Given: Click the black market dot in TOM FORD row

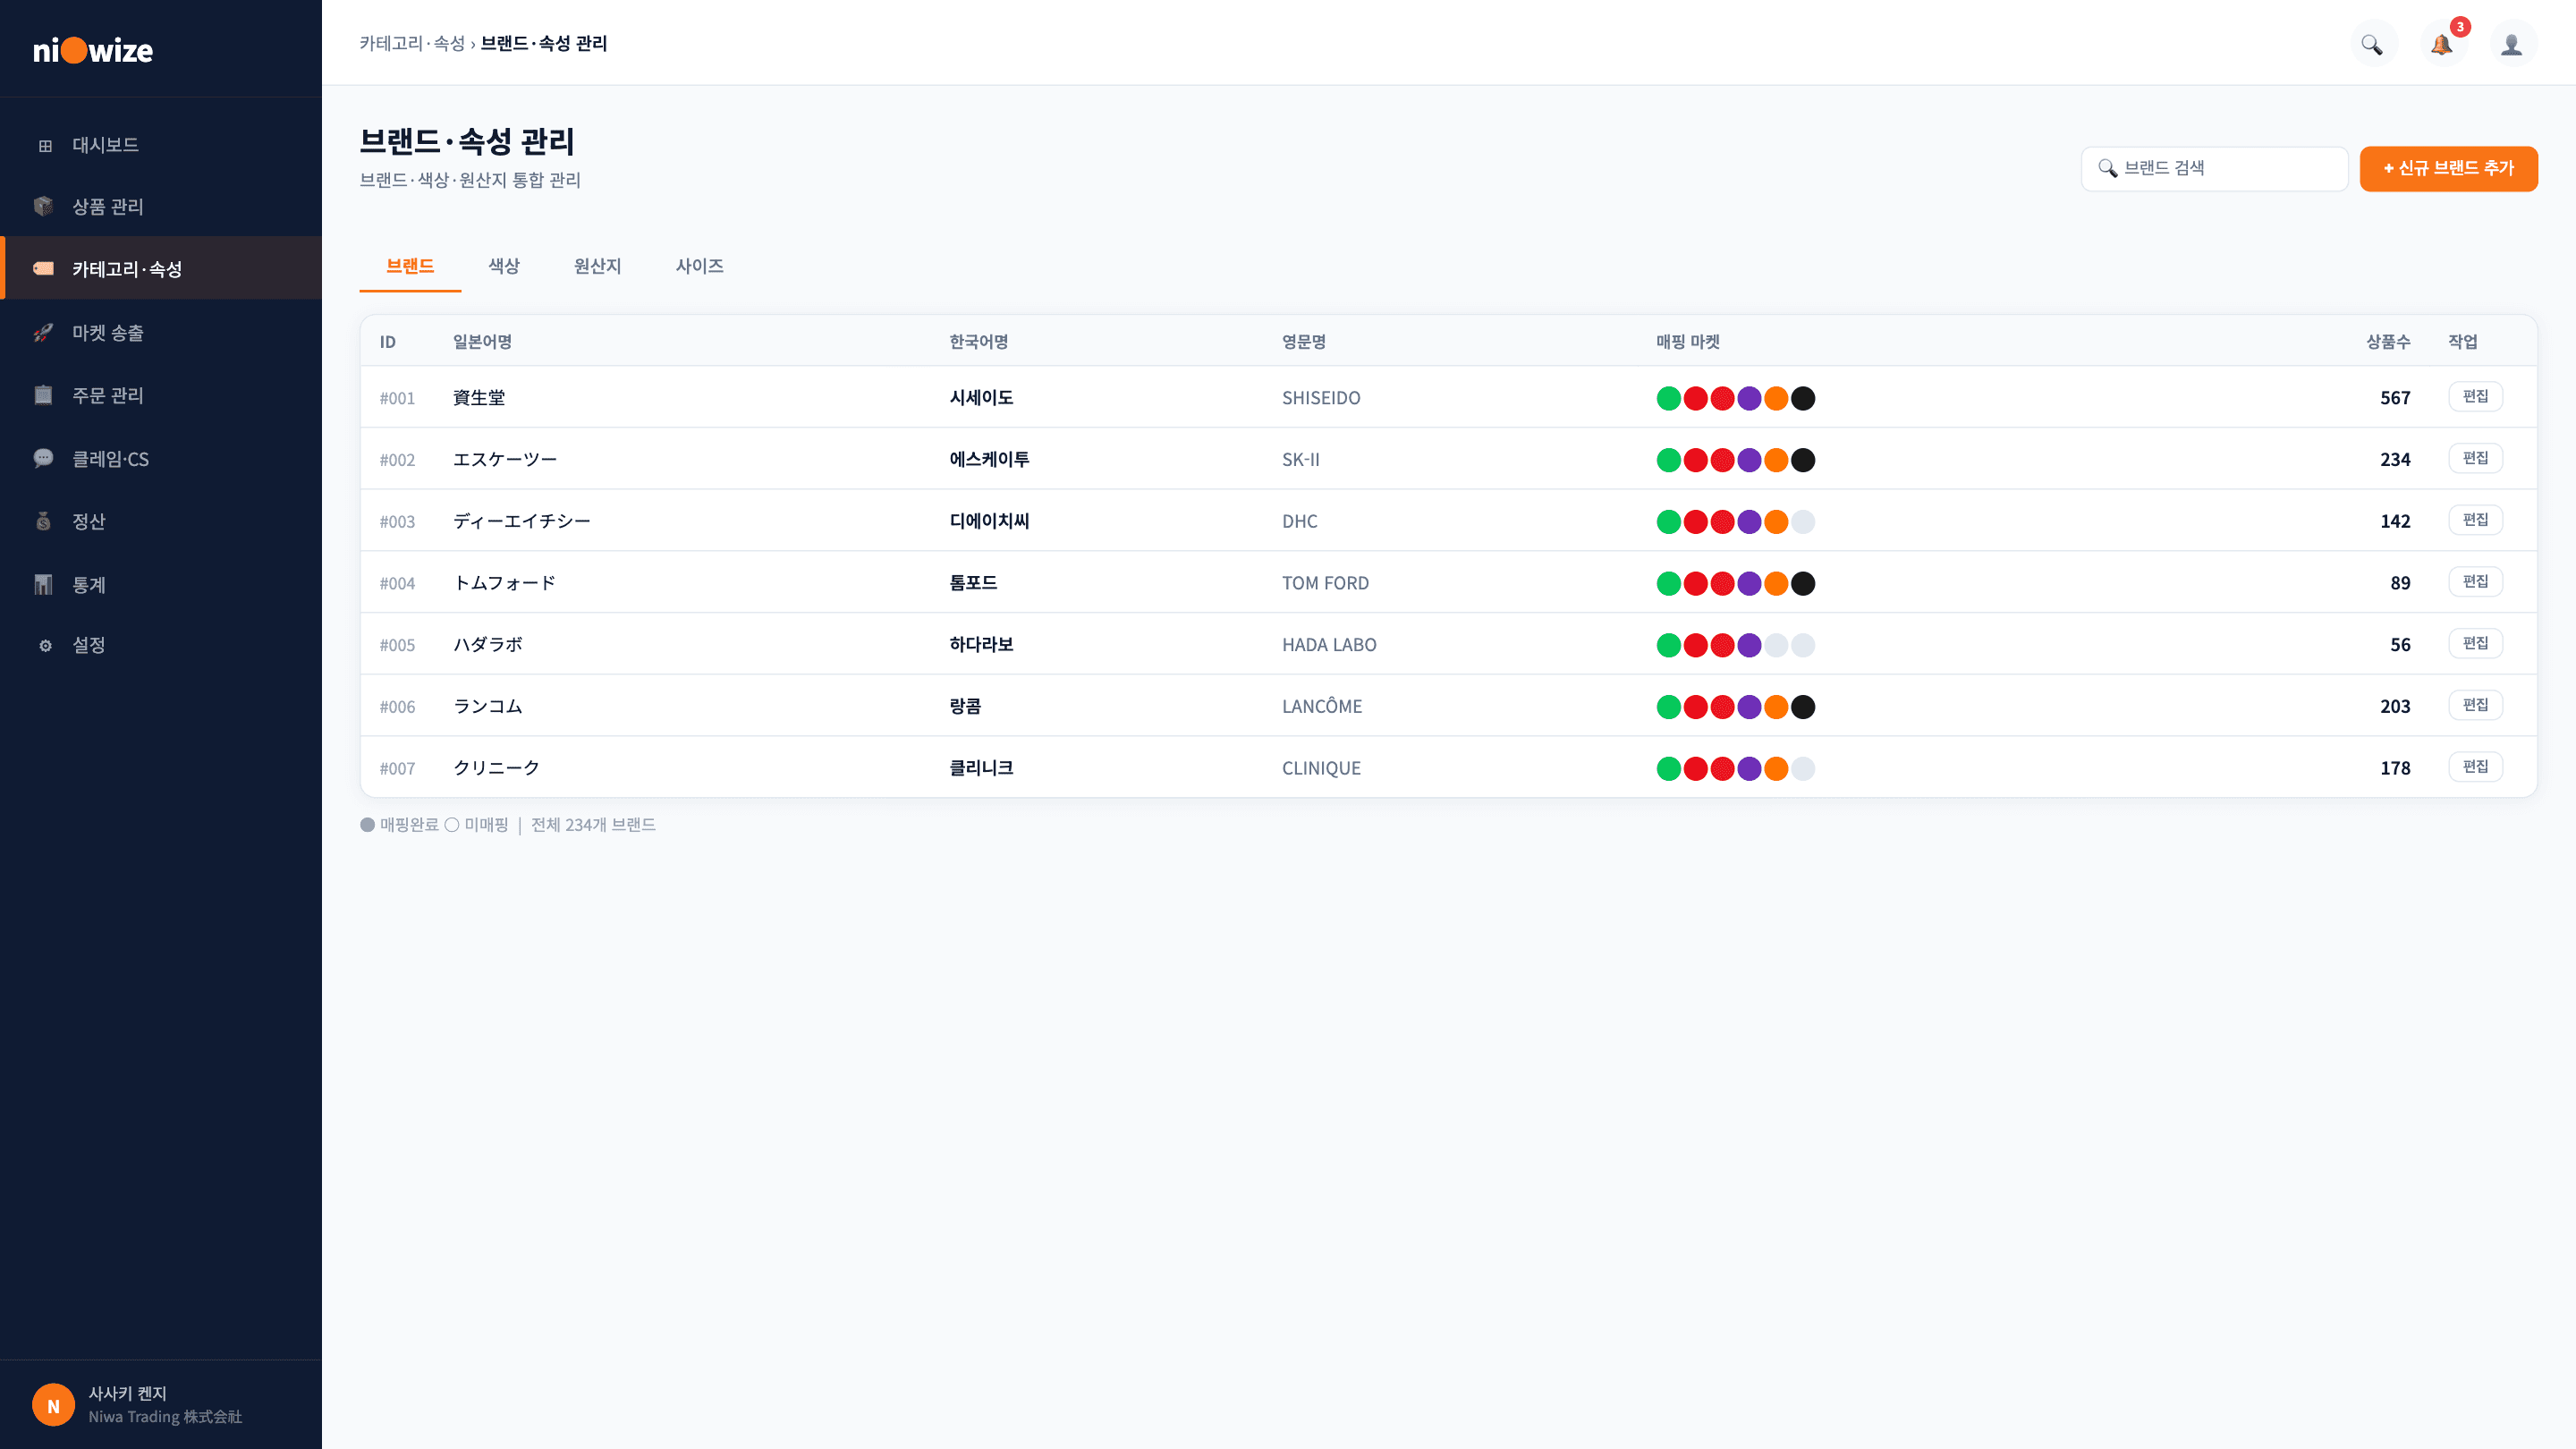Looking at the screenshot, I should (x=1803, y=584).
